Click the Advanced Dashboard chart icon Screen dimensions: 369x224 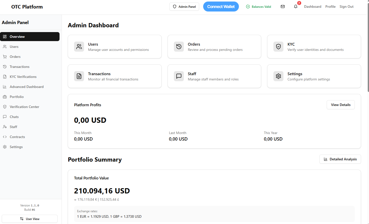coord(5,87)
